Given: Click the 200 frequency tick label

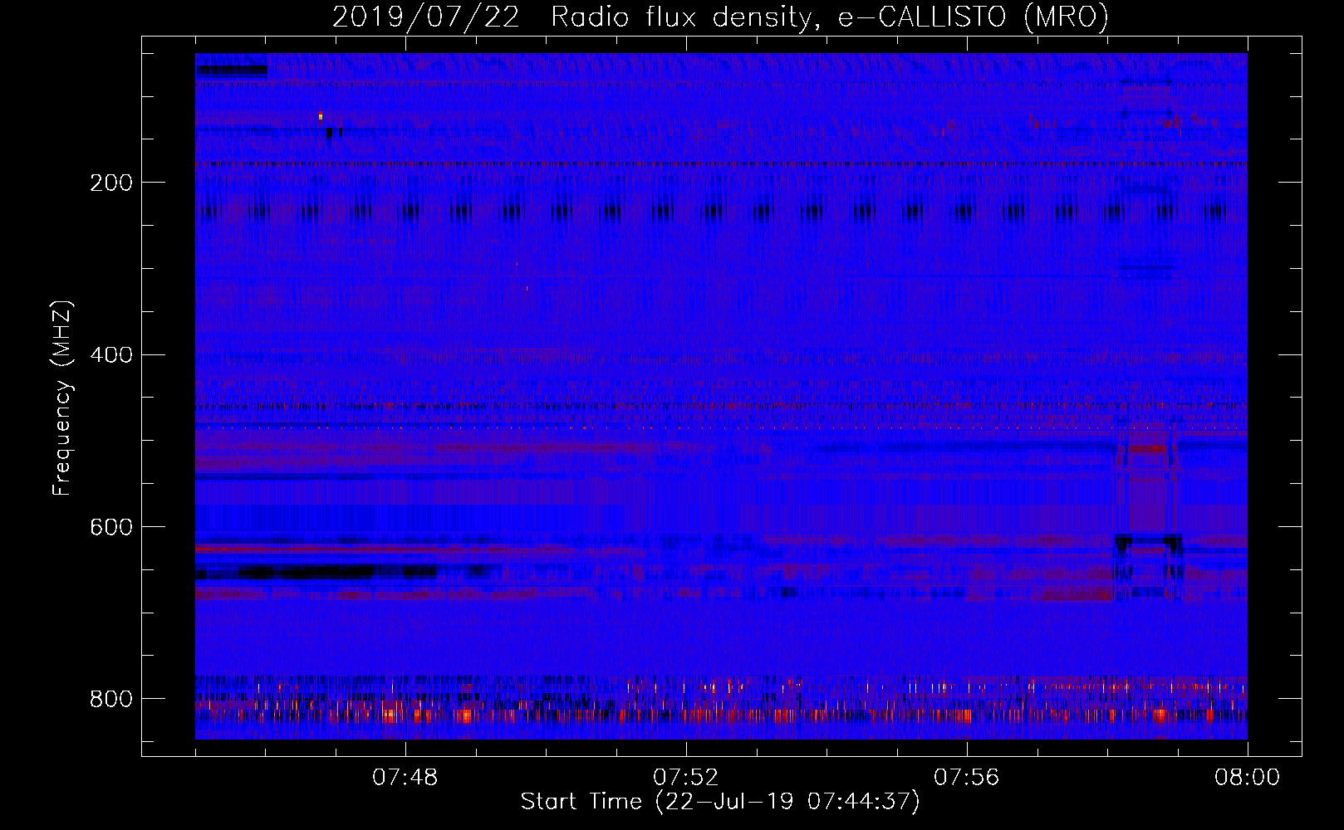Looking at the screenshot, I should tap(111, 183).
